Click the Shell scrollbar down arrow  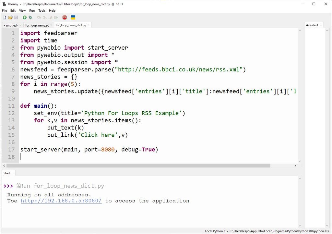[300, 226]
